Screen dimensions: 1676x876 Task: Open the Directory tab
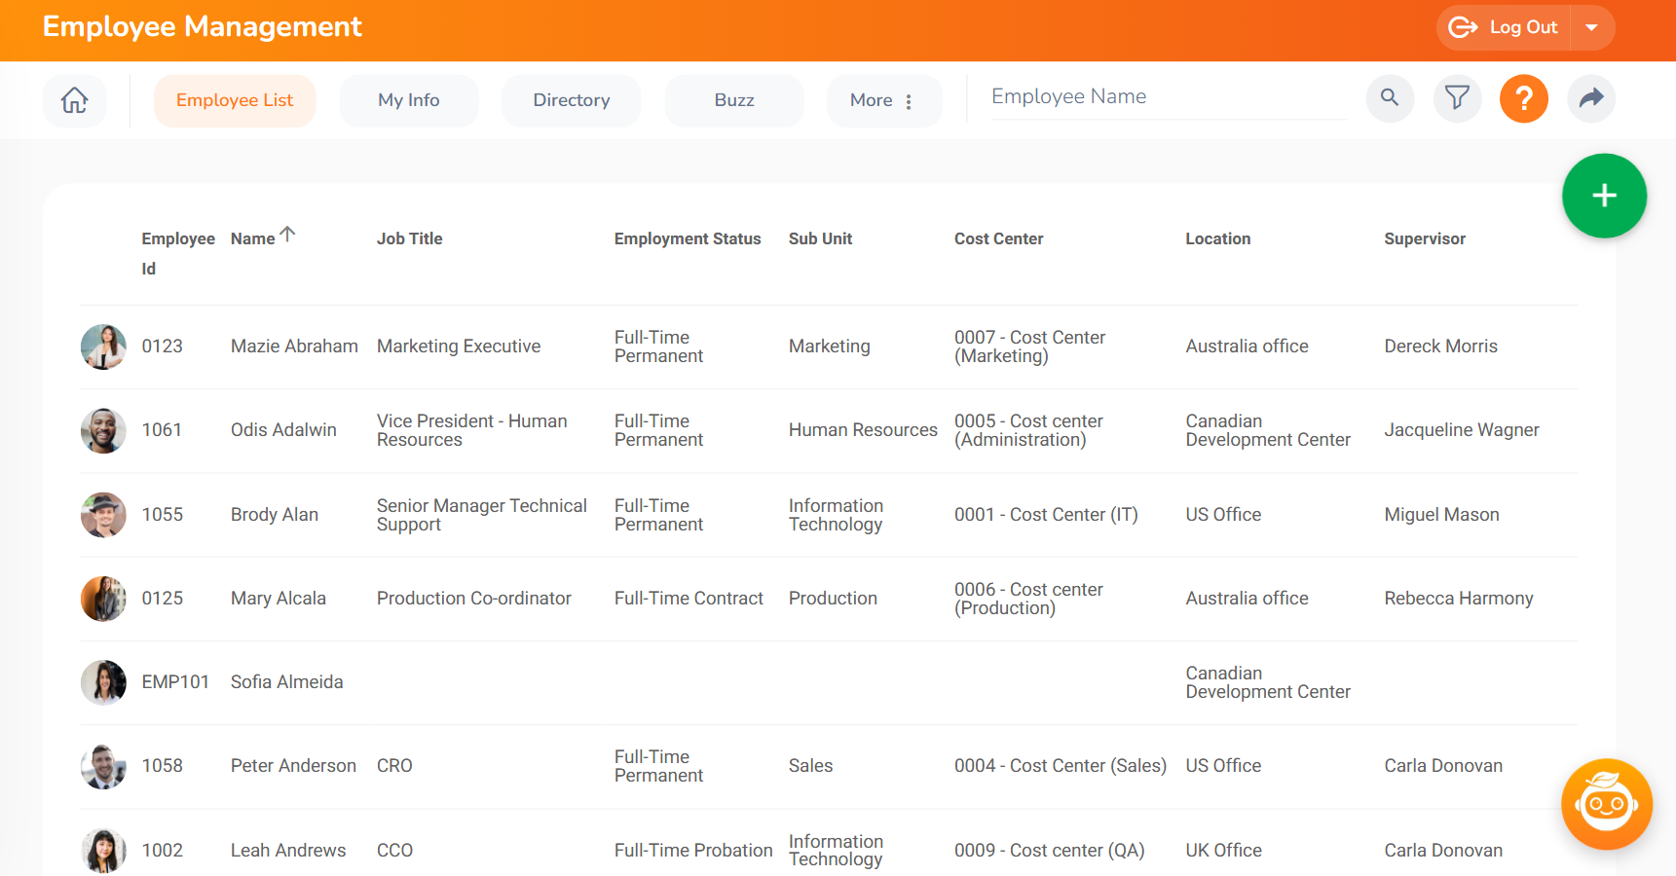point(572,100)
